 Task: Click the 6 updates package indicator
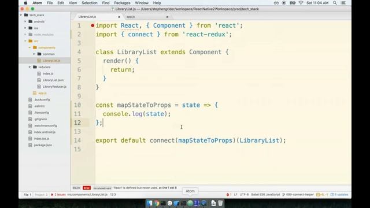coord(339,195)
